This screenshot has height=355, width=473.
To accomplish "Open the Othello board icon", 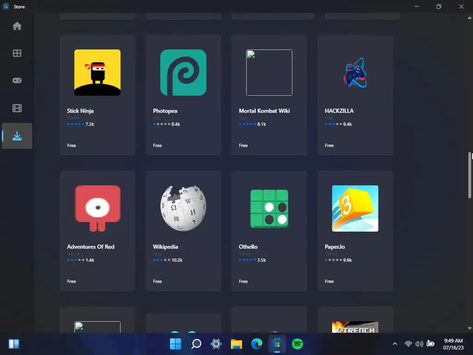I will tap(269, 208).
